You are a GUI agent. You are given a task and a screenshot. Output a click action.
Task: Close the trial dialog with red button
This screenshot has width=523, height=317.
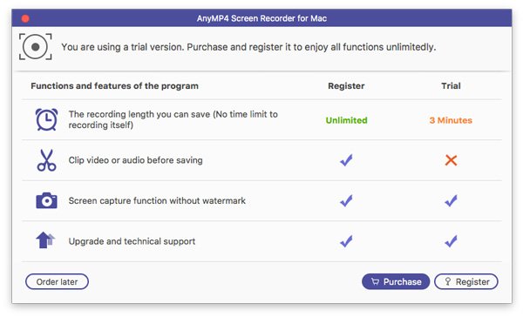[x=25, y=18]
